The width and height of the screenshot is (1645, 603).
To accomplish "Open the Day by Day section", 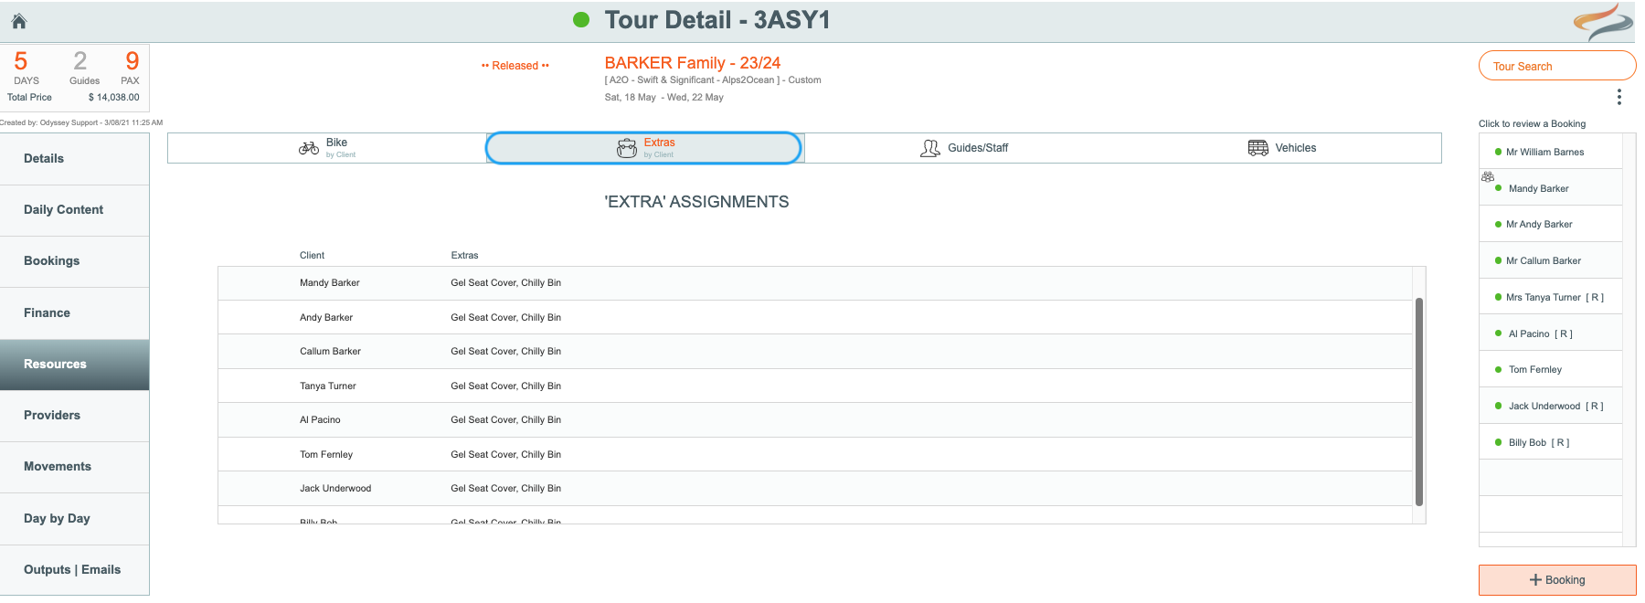I will tap(75, 519).
